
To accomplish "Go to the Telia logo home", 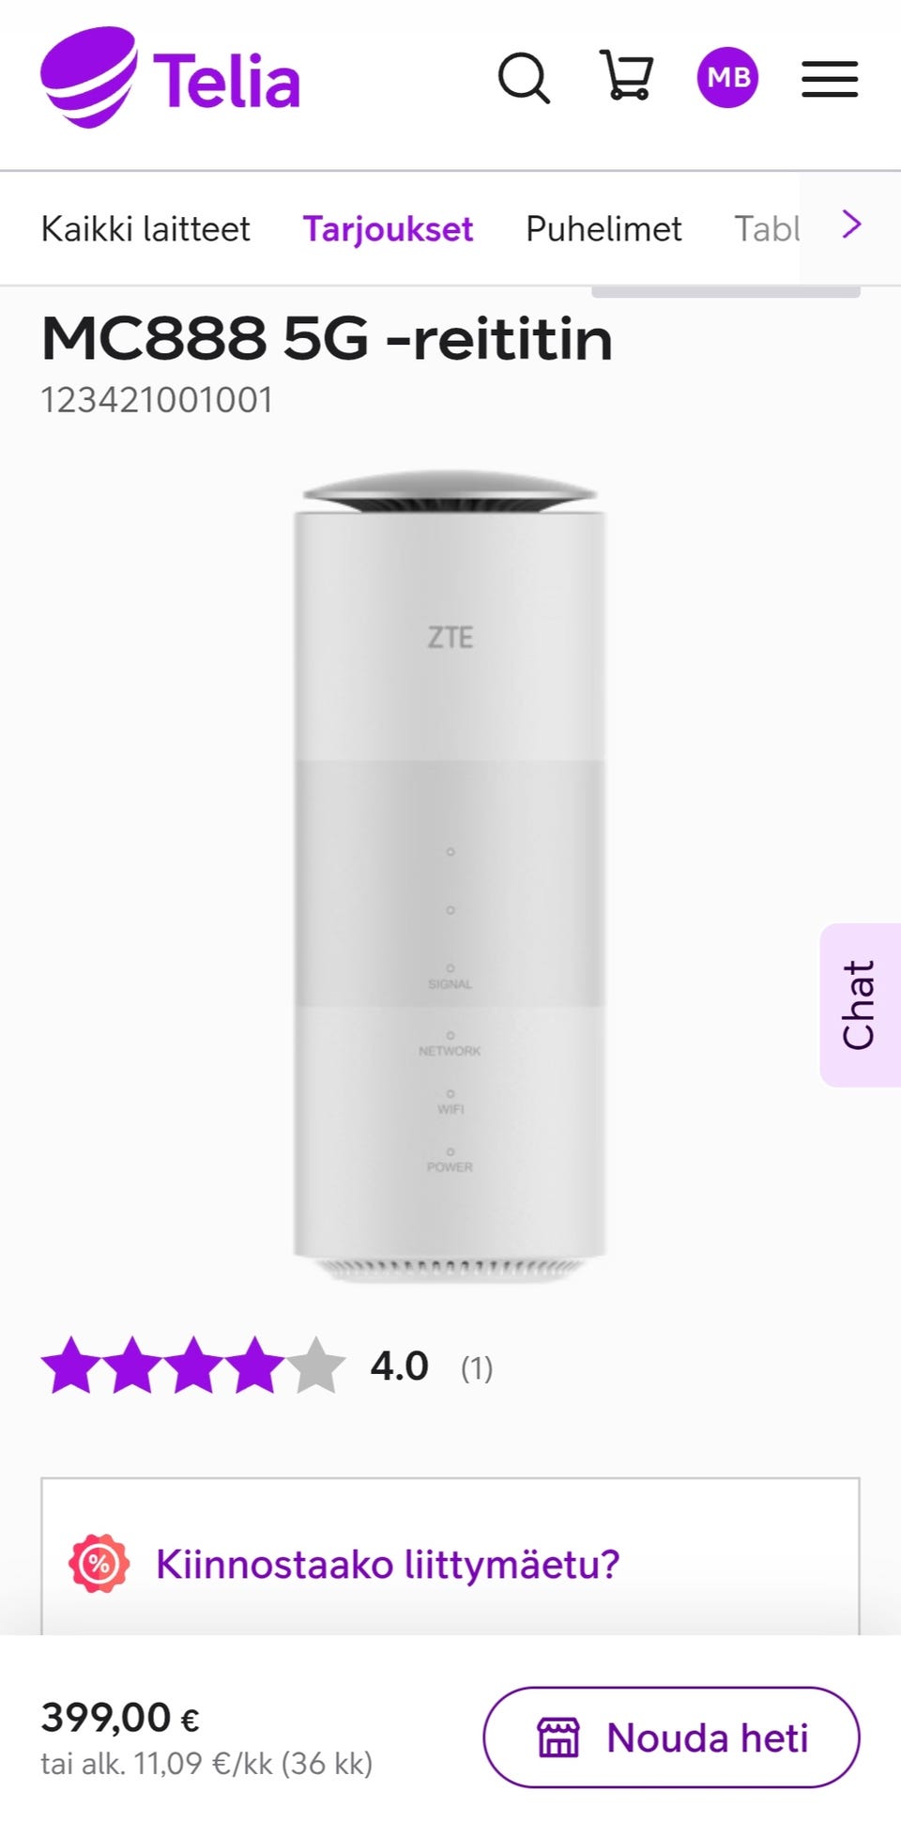I will [x=170, y=78].
